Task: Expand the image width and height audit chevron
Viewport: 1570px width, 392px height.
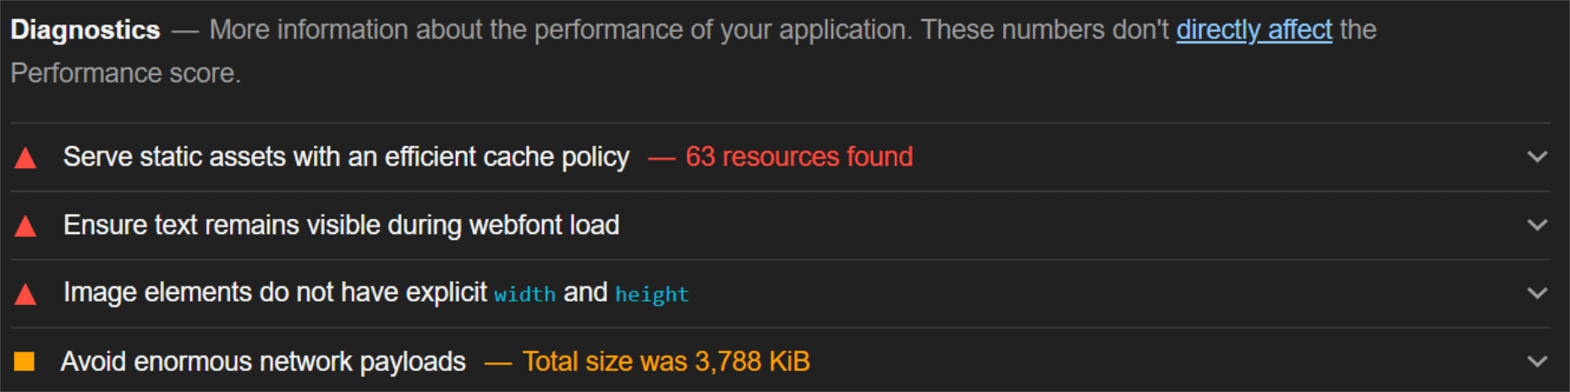Action: 1537,293
